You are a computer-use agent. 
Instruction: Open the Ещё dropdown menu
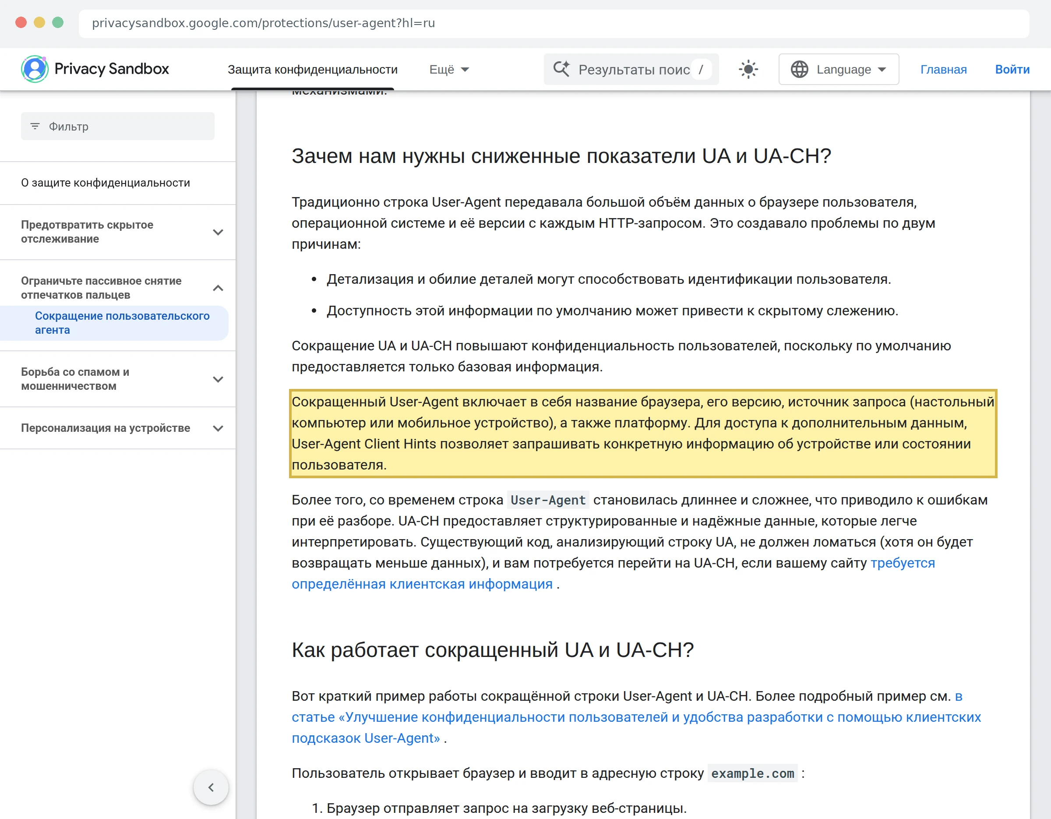[x=449, y=69]
